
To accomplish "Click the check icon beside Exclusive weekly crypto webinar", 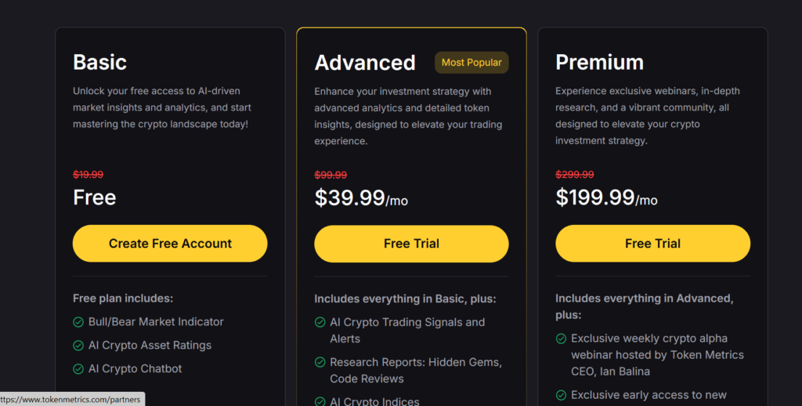I will tap(562, 339).
